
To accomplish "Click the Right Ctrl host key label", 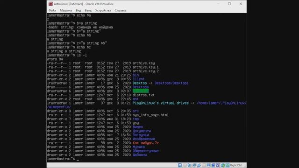I will pos(236,165).
